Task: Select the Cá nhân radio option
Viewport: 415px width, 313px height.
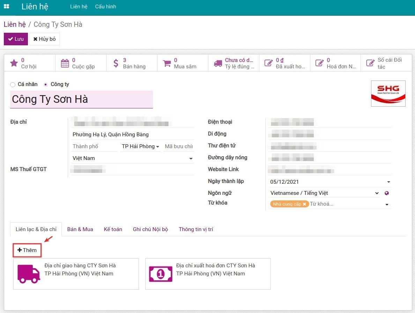Action: [13, 85]
